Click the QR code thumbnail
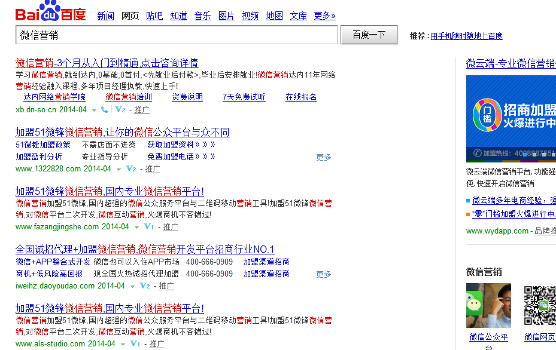This screenshot has height=350, width=556. click(x=539, y=305)
